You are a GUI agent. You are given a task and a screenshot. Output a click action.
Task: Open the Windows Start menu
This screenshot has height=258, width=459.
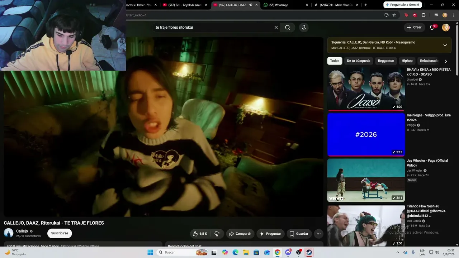click(x=150, y=252)
